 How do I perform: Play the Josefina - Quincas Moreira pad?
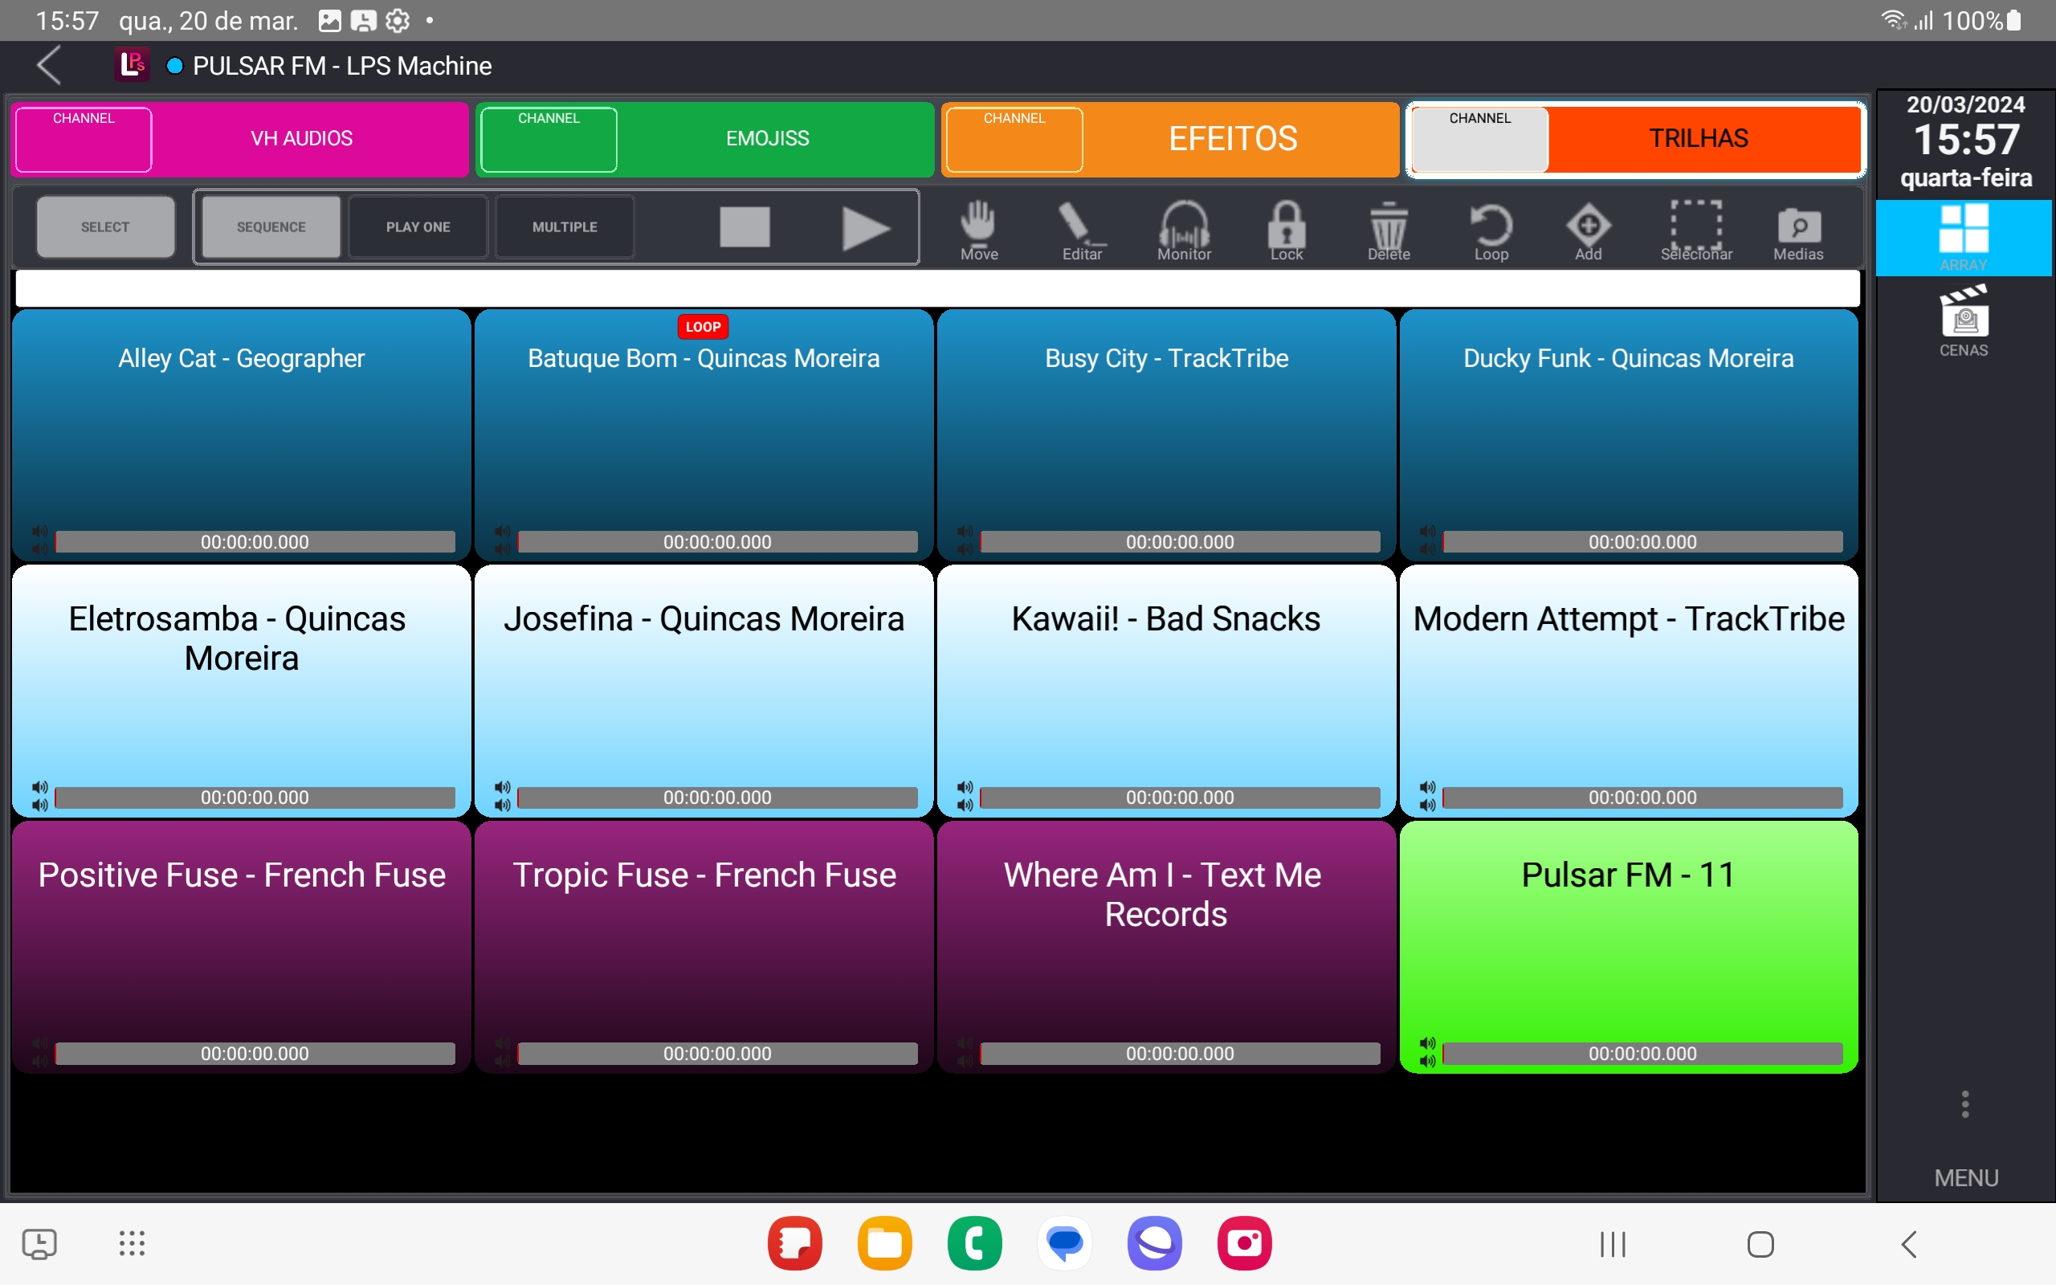coord(704,690)
